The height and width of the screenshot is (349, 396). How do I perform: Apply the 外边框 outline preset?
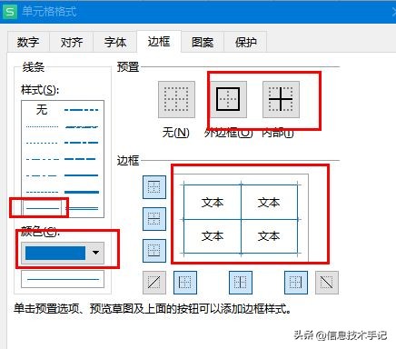[228, 99]
